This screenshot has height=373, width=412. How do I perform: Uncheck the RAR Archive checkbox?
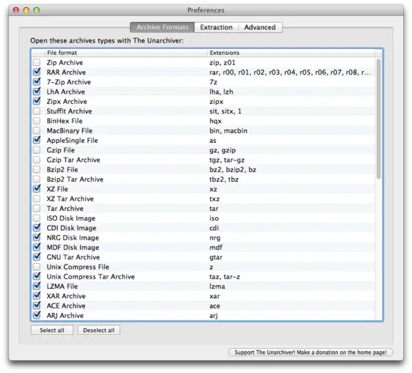tap(37, 72)
